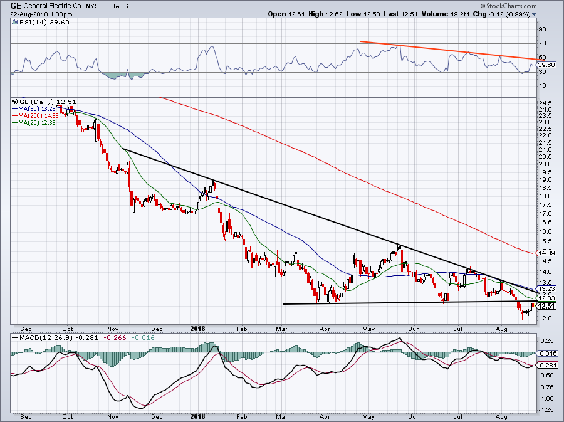Click the -0.281 MACD value tag
The image size is (564, 422).
[548, 366]
